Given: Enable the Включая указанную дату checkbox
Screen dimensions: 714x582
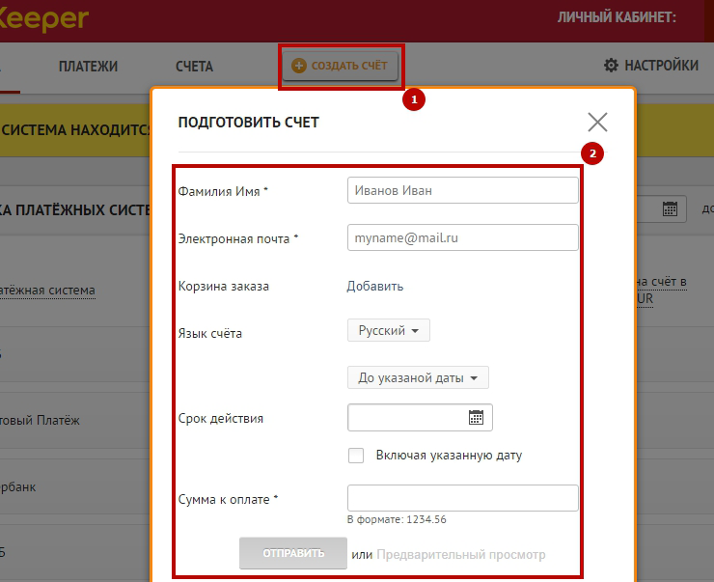Looking at the screenshot, I should click(356, 456).
